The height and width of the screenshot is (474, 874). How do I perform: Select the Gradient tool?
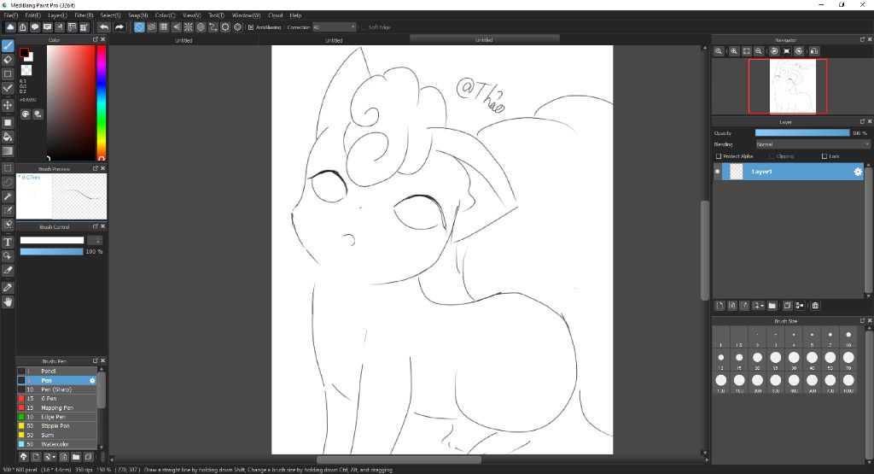click(x=8, y=151)
